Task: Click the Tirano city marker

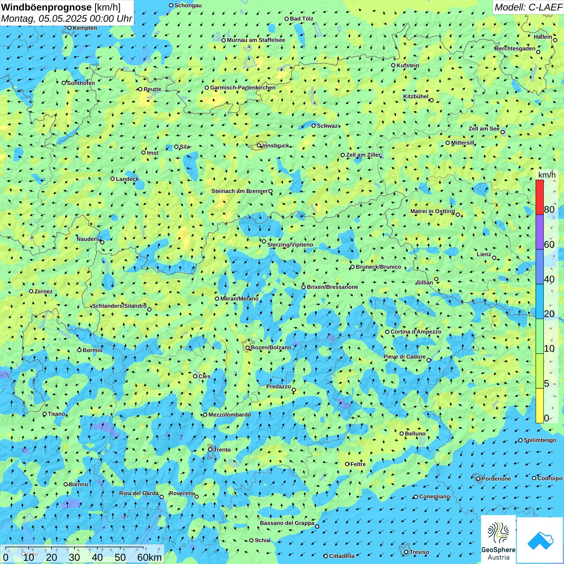Action: click(x=45, y=414)
